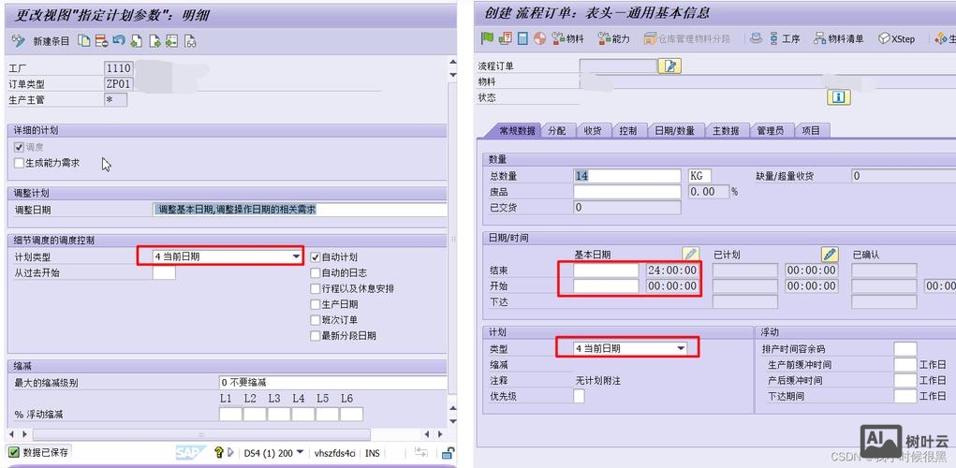Click the 数据已保存 status message
956x468 pixels.
click(46, 452)
